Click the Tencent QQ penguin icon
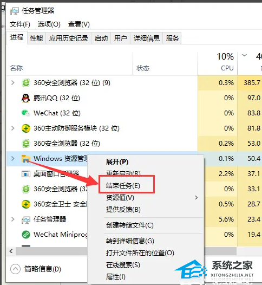The width and height of the screenshot is (262, 285). pyautogui.click(x=26, y=98)
